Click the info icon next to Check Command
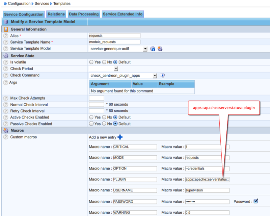270x216 pixels. coord(162,76)
